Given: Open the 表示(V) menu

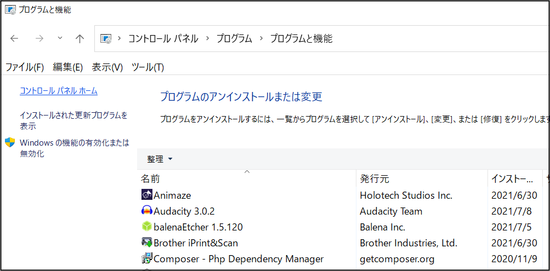Looking at the screenshot, I should tap(107, 67).
